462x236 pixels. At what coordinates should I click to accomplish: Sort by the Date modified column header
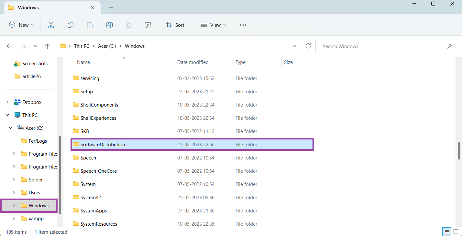pos(193,62)
